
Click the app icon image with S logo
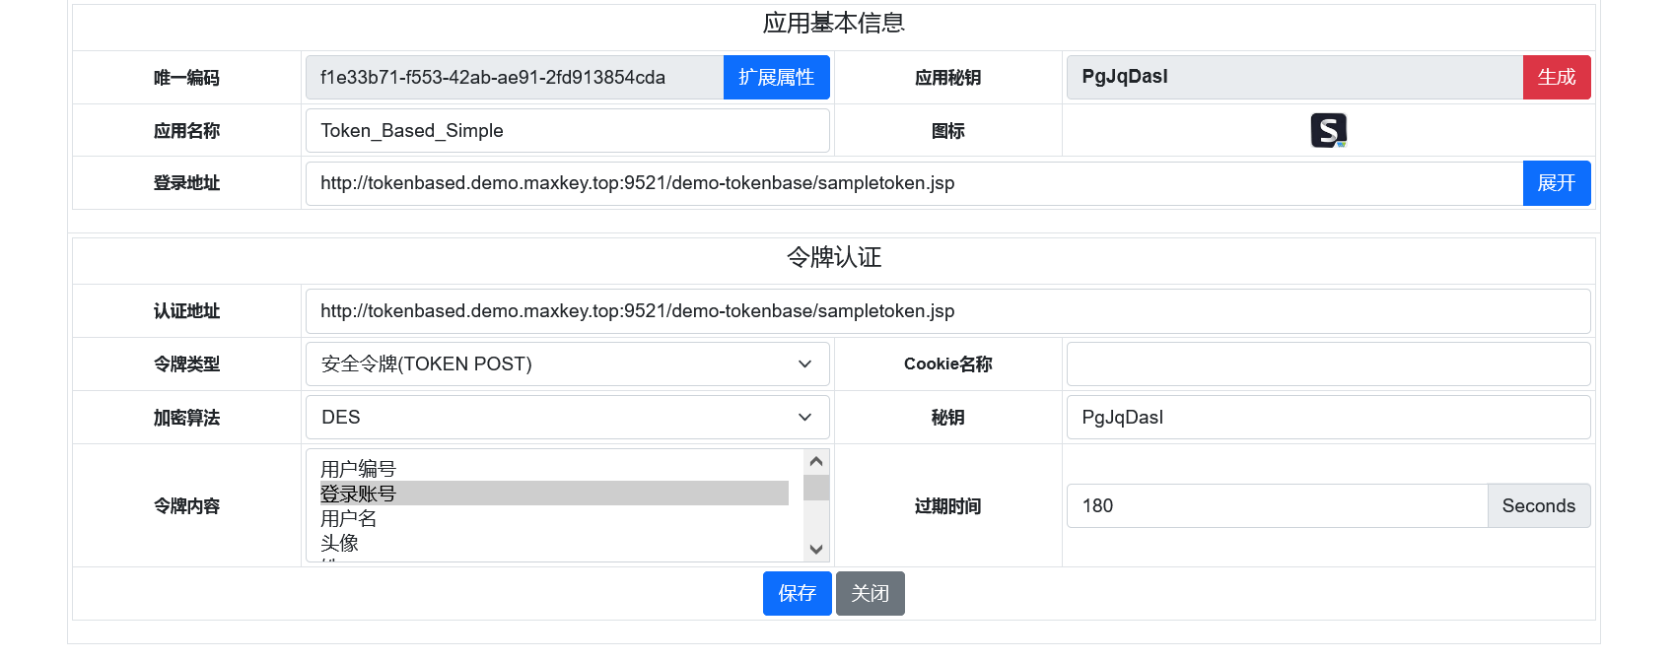[1328, 130]
